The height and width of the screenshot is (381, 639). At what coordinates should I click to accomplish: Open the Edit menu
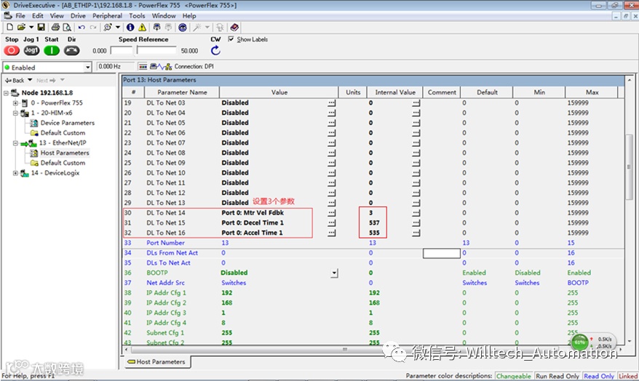point(38,16)
